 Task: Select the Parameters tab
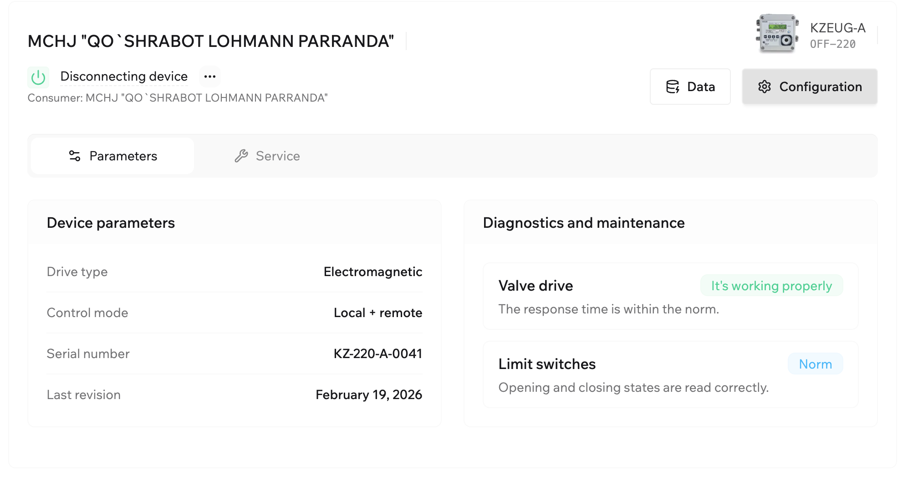pyautogui.click(x=112, y=156)
